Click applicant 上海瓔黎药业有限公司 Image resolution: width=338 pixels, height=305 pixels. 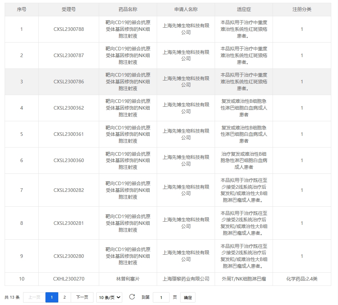coord(186,279)
